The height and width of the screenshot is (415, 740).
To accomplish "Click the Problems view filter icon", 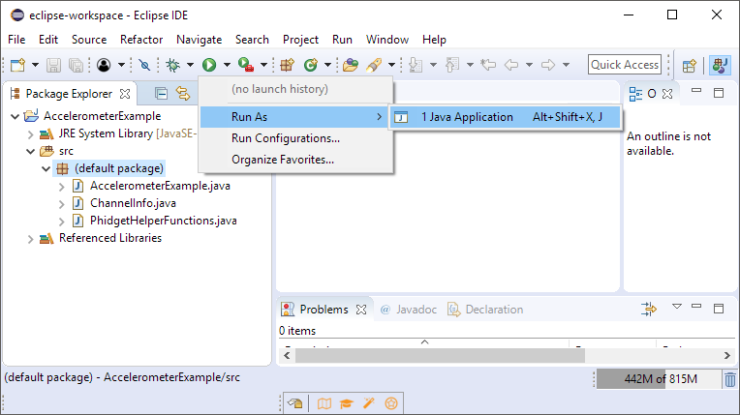I will (x=649, y=309).
